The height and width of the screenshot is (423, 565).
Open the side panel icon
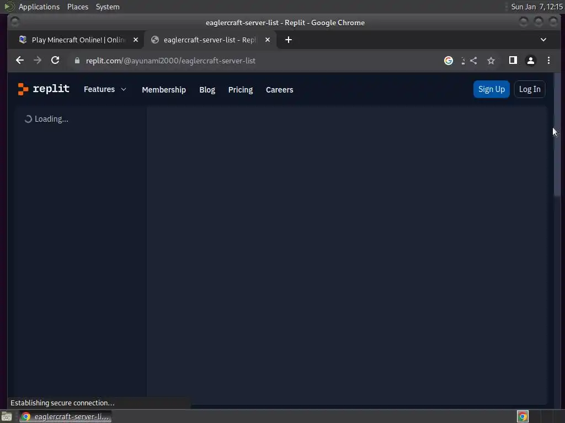coord(513,61)
